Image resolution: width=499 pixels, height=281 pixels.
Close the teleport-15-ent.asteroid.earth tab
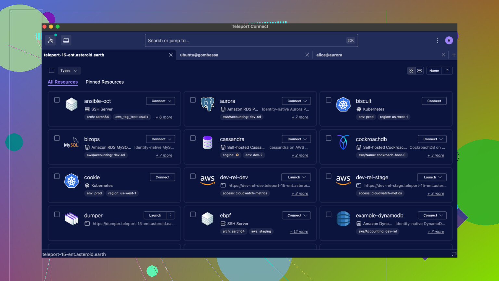pos(171,55)
